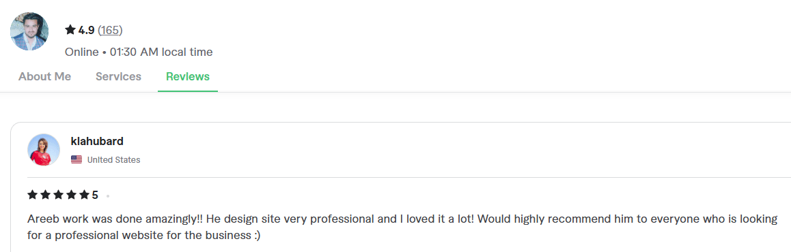Click the review text starting with Areeb work

pyautogui.click(x=402, y=227)
